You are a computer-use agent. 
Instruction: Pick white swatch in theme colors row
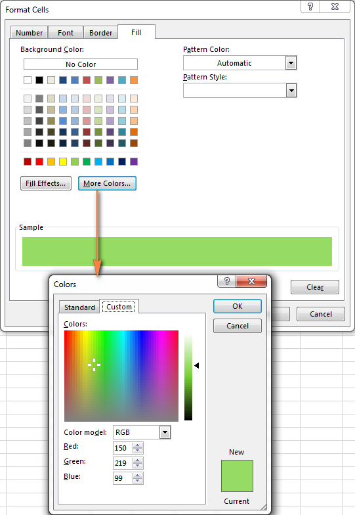pyautogui.click(x=28, y=80)
